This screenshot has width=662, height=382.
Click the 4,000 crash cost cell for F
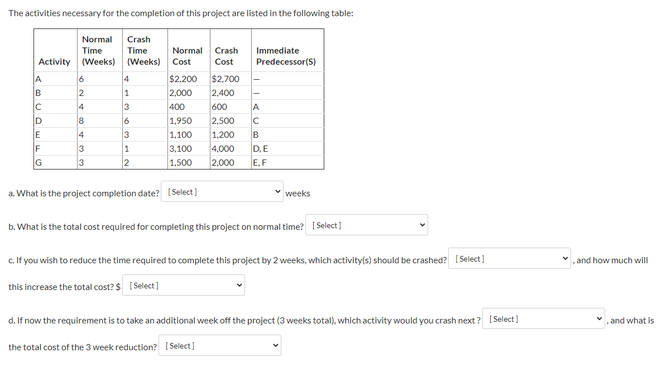(x=231, y=148)
